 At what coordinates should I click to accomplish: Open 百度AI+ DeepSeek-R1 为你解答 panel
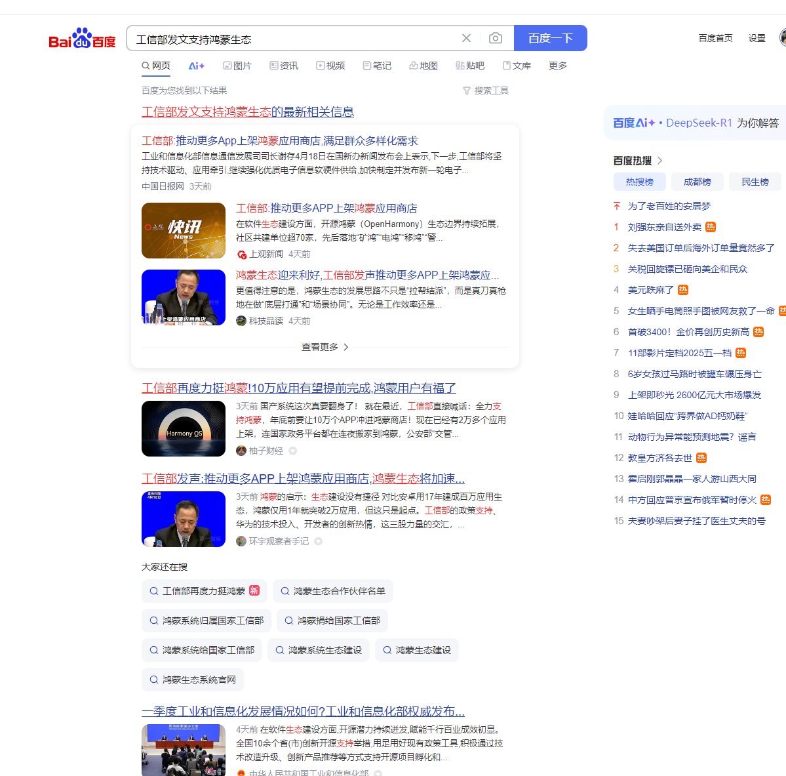tap(696, 123)
